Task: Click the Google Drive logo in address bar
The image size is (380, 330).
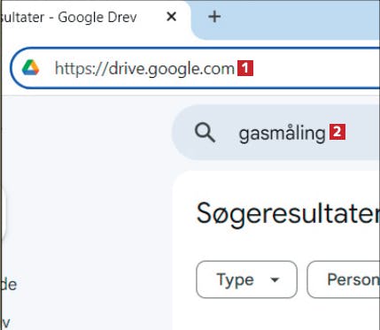Action: 31,67
